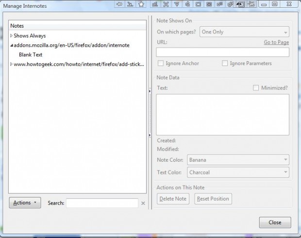Open the Note Color Banana dropdown
This screenshot has height=238, width=301.
[238, 160]
